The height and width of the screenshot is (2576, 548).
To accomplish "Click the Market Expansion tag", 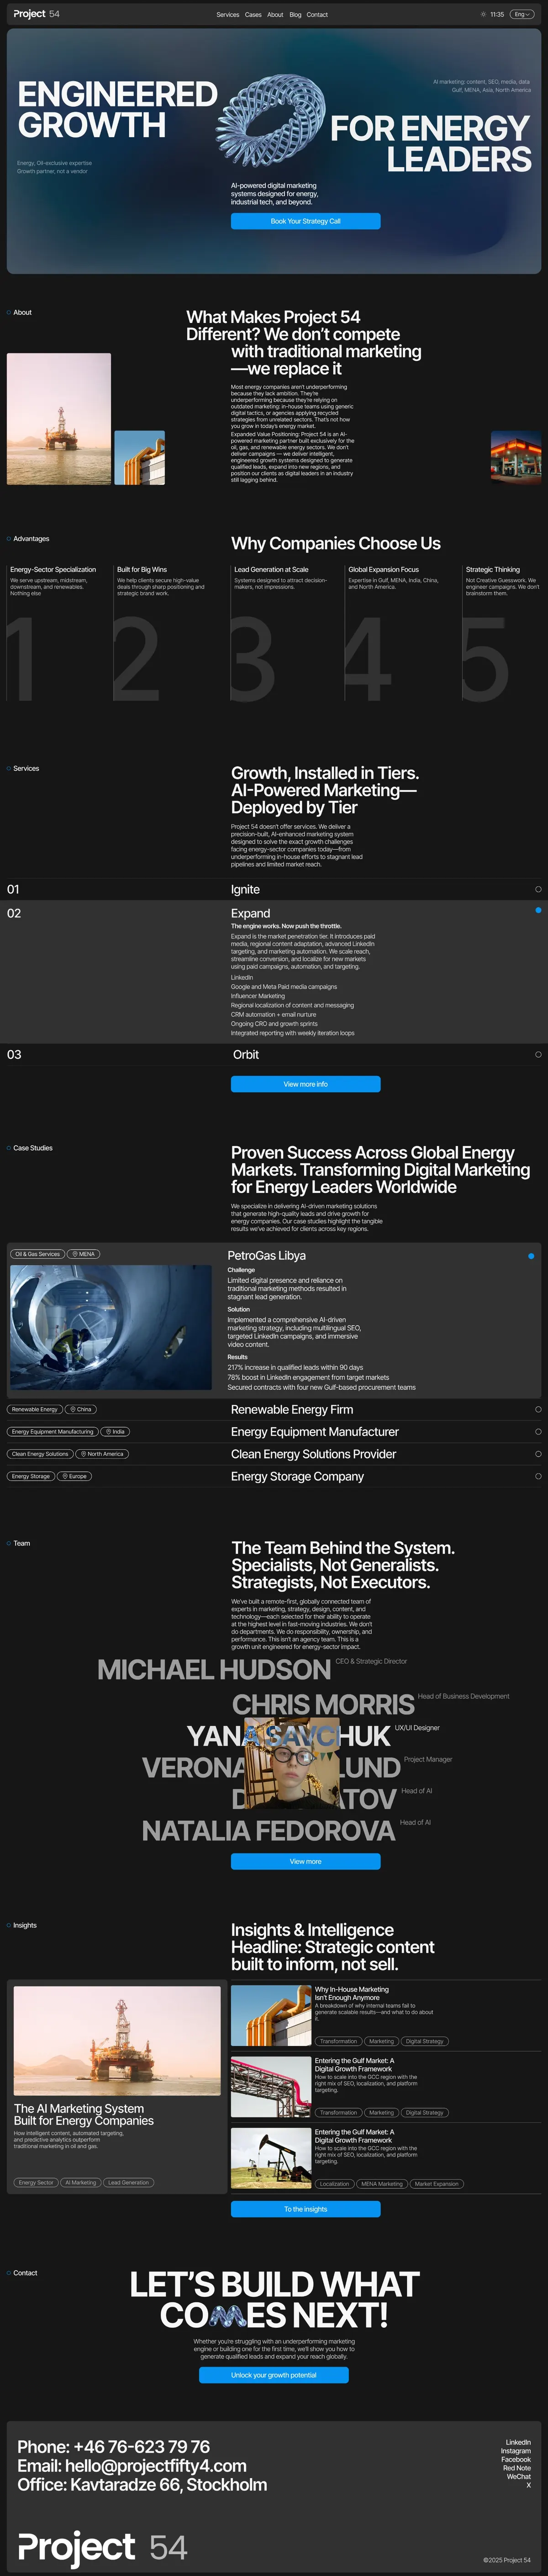I will point(436,2184).
